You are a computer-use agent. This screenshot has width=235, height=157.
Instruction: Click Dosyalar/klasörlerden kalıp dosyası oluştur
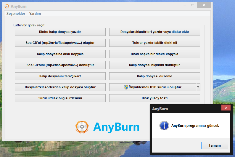60,87
